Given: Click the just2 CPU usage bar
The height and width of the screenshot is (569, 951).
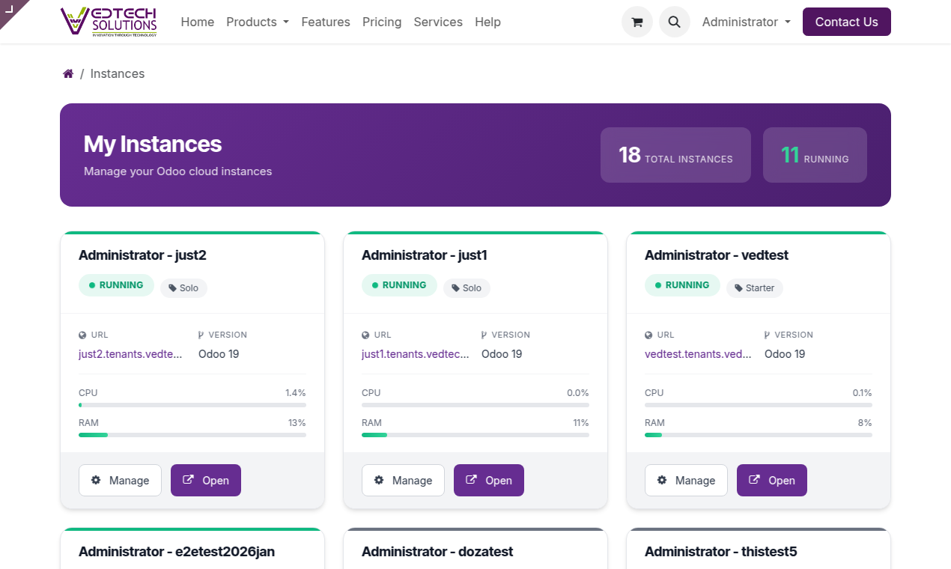Looking at the screenshot, I should [x=192, y=405].
